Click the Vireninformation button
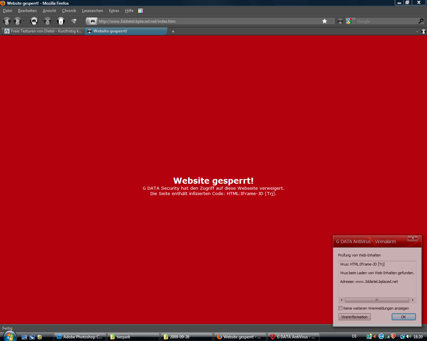Image resolution: width=427 pixels, height=341 pixels. [x=354, y=317]
